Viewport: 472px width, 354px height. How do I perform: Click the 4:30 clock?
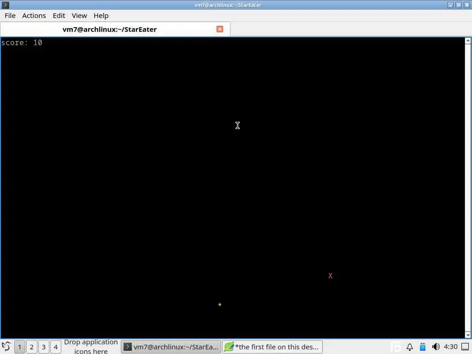coord(450,347)
